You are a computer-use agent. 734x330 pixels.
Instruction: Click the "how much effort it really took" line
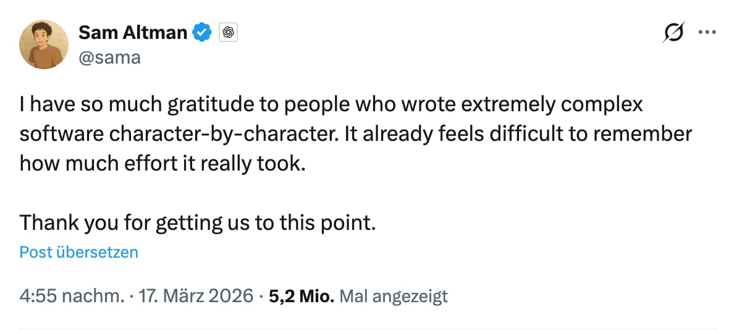(163, 163)
